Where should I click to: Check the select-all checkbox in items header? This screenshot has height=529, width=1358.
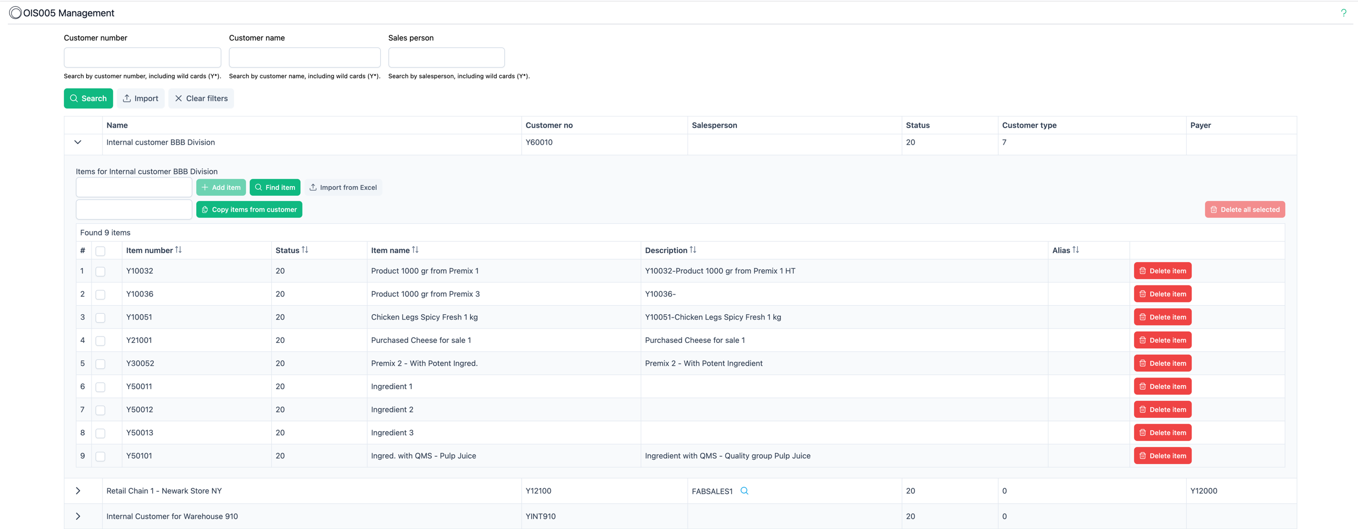pos(100,250)
